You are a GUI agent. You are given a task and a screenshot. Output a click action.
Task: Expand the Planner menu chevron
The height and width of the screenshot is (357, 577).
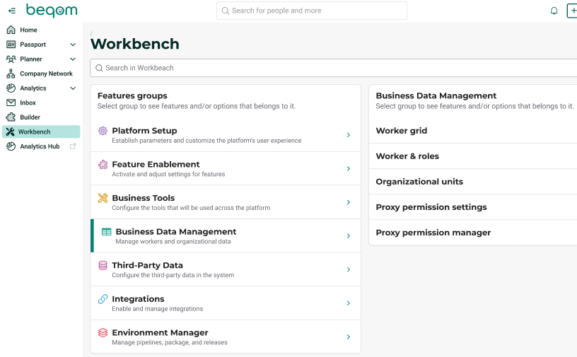(73, 59)
